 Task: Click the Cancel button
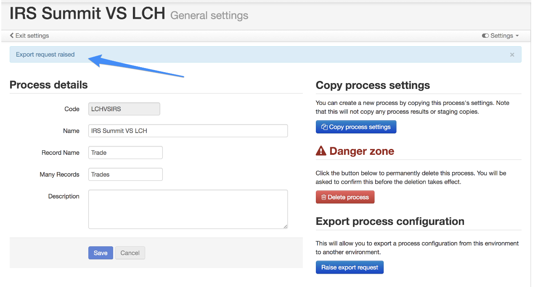pos(130,253)
